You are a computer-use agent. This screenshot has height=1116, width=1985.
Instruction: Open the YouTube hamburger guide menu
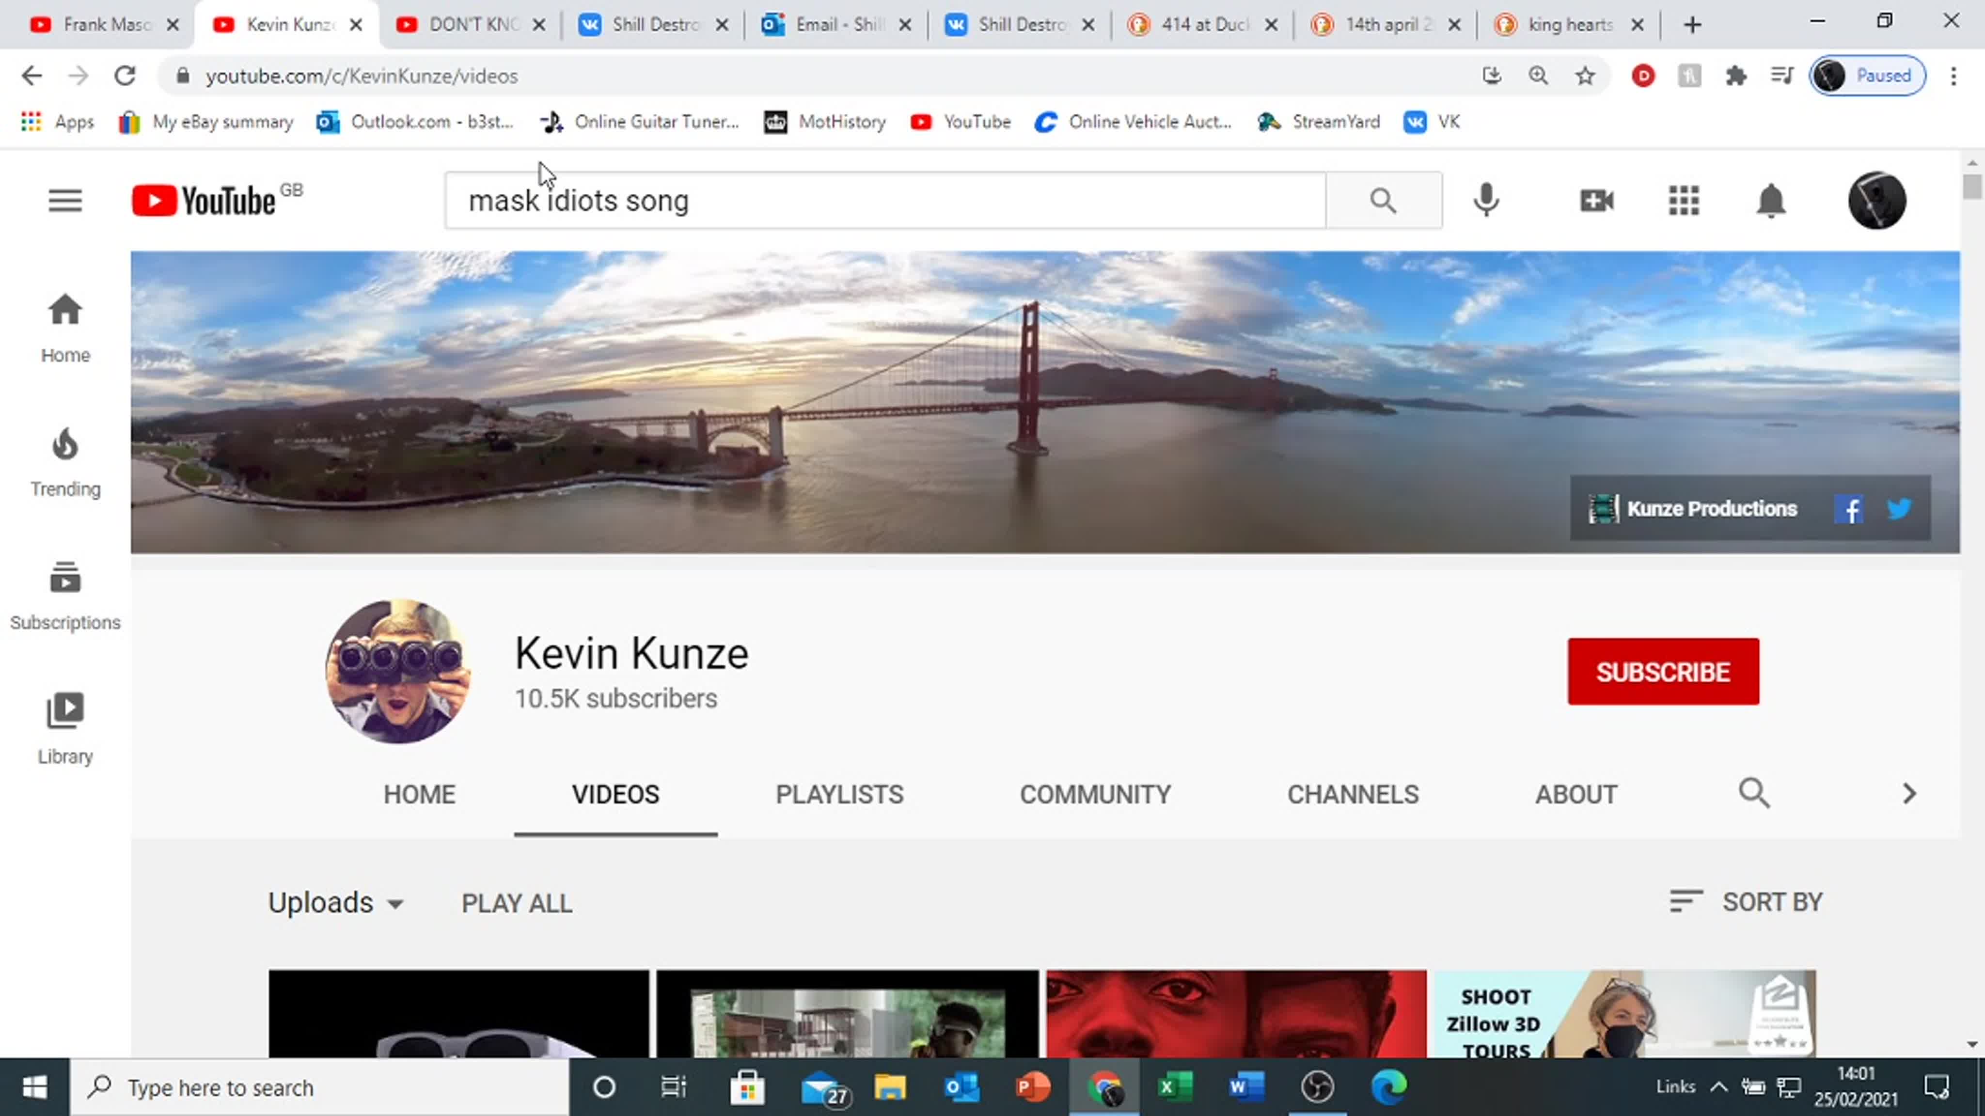pos(65,201)
